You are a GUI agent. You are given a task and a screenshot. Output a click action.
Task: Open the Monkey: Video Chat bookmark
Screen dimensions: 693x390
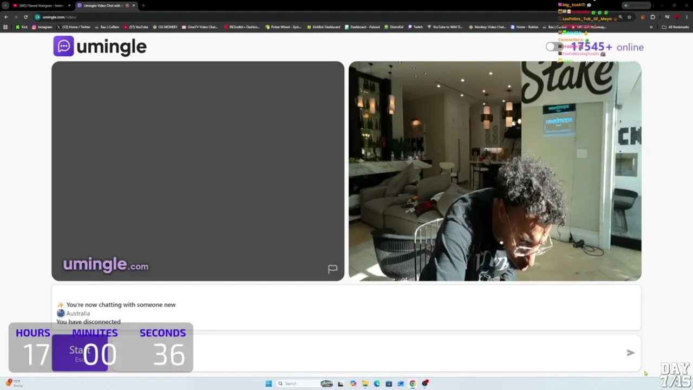pyautogui.click(x=487, y=27)
